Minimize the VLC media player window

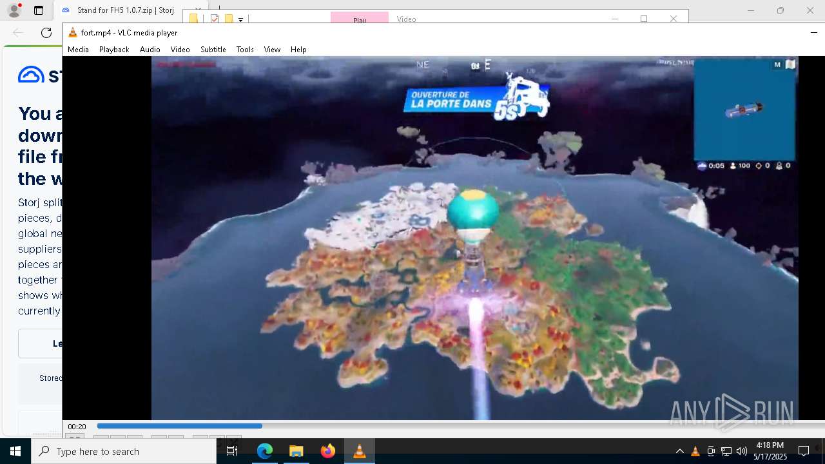(814, 32)
